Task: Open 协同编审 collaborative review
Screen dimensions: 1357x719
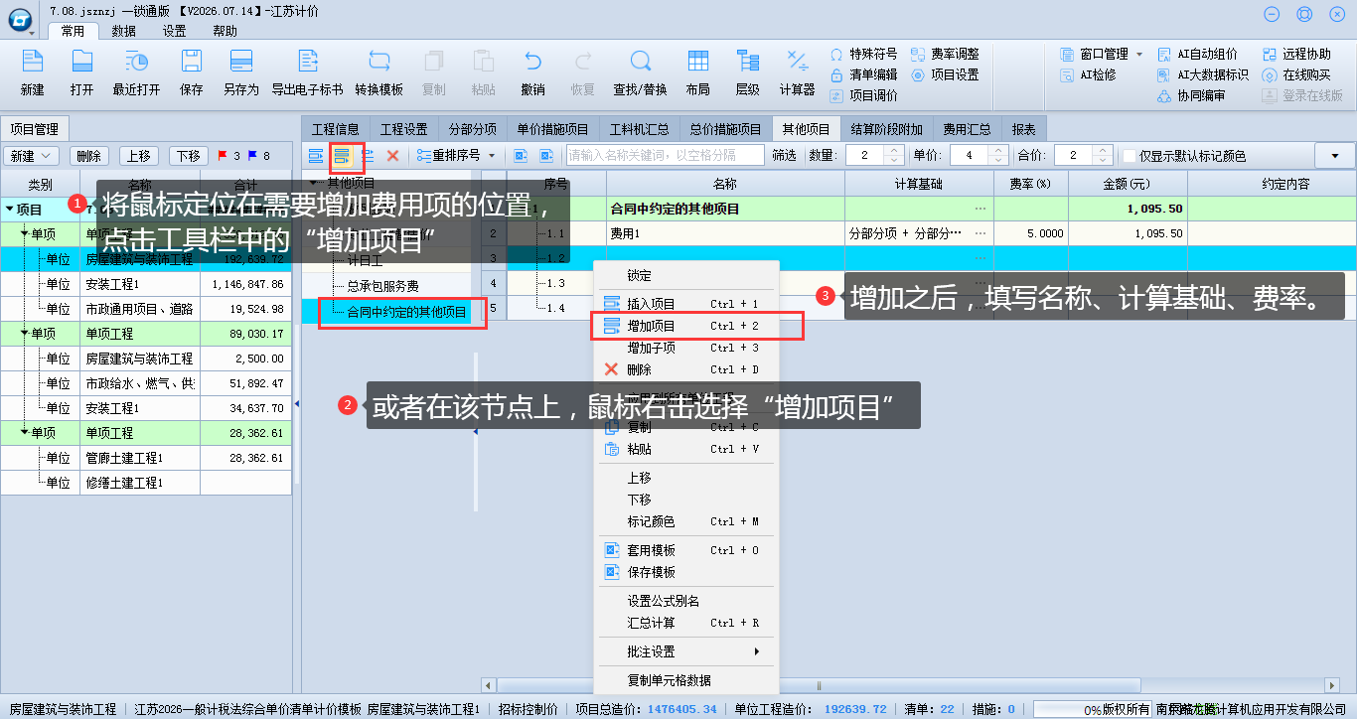Action: (x=1191, y=95)
